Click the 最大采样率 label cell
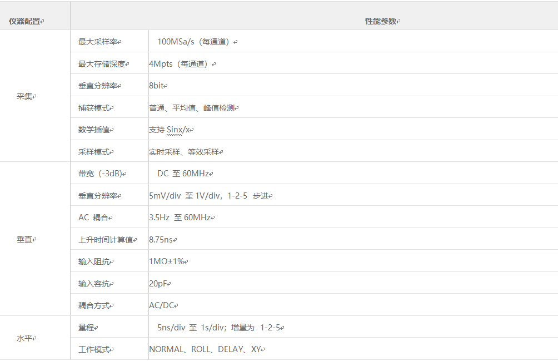The image size is (558, 361). (x=98, y=42)
